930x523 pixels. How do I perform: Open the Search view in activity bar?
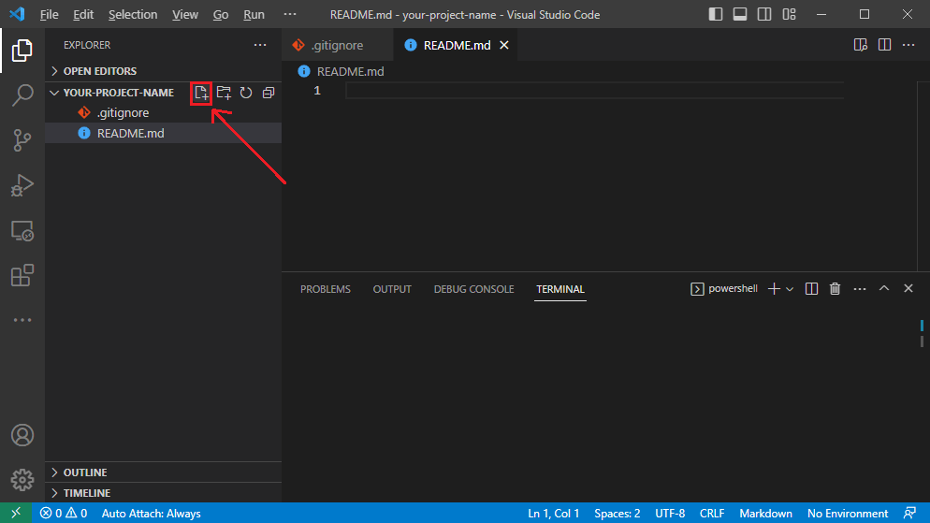pyautogui.click(x=22, y=95)
